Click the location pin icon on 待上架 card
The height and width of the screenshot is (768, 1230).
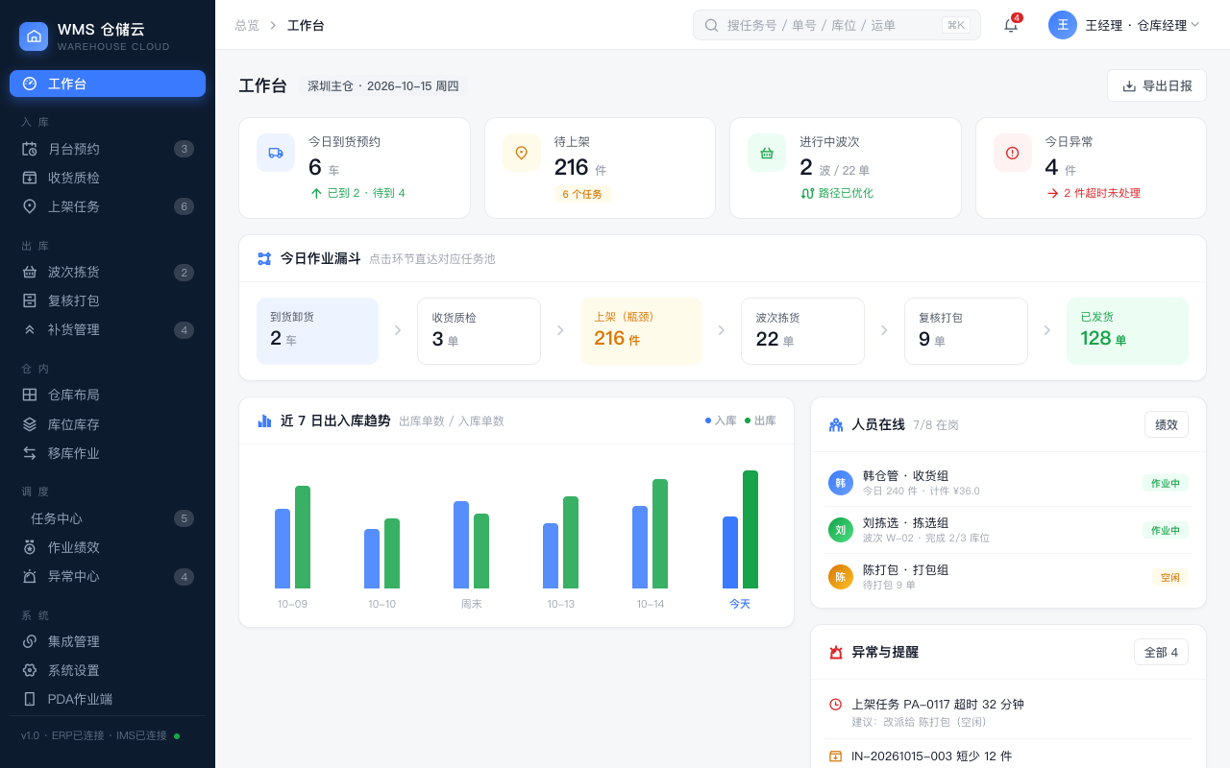click(522, 153)
